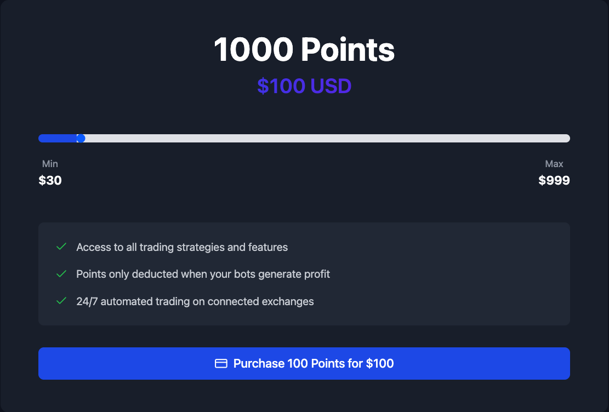Click the Min label under the slider
This screenshot has height=412, width=609.
click(x=50, y=164)
